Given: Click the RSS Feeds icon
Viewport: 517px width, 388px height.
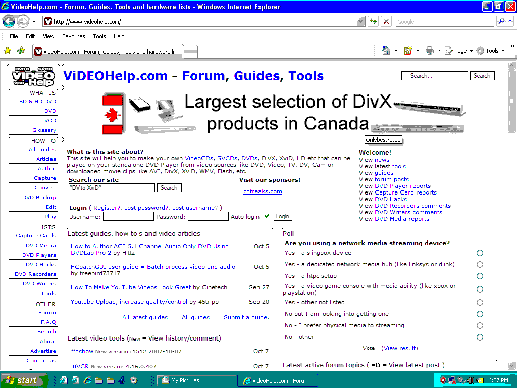Looking at the screenshot, I should 408,51.
